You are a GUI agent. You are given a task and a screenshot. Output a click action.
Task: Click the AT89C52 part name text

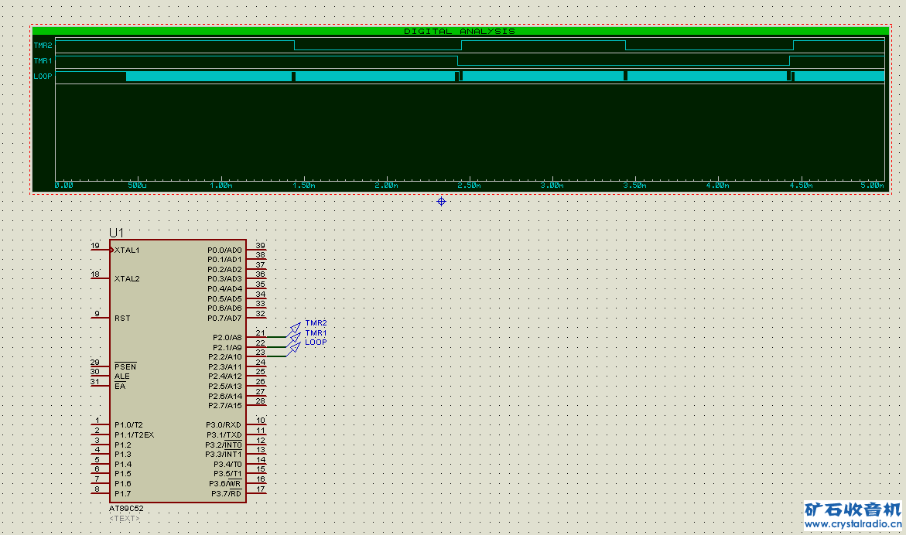pyautogui.click(x=126, y=509)
